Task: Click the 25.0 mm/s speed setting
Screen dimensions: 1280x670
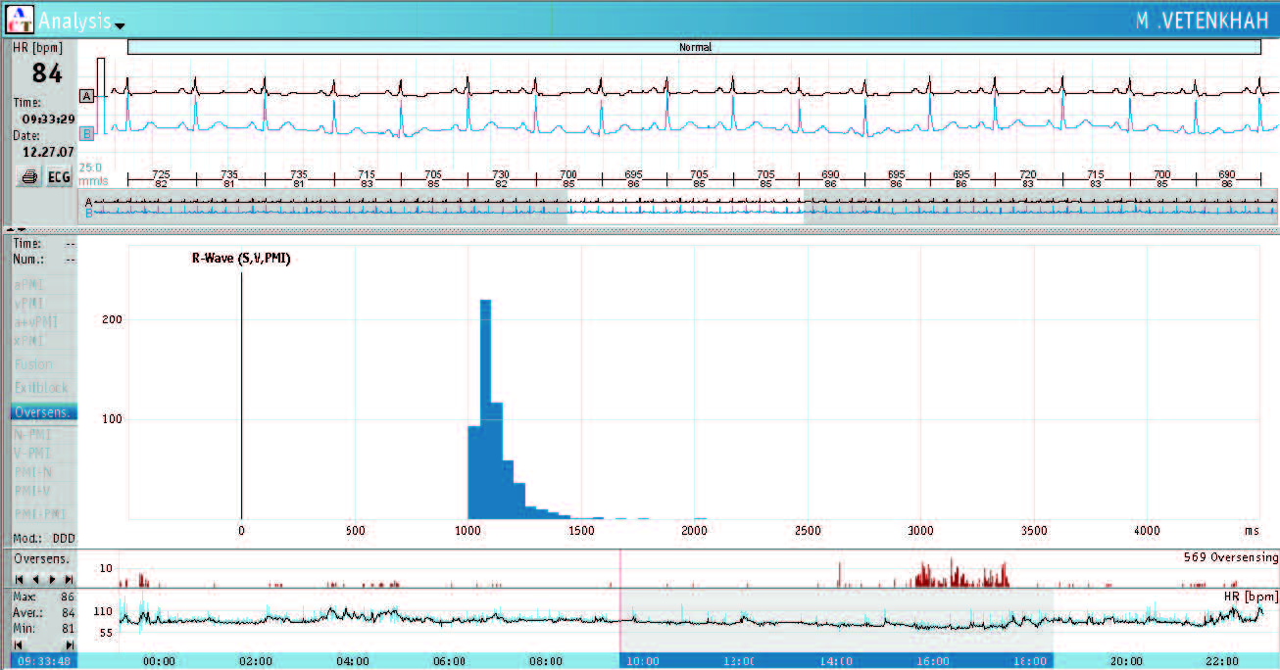Action: [x=91, y=173]
